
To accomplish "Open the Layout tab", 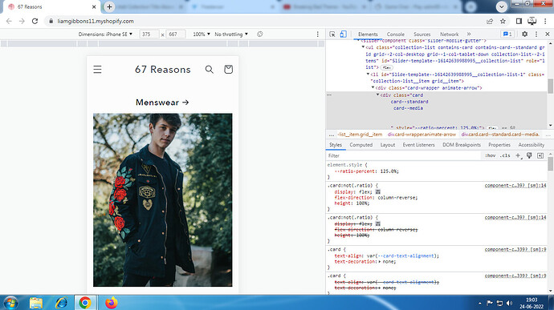I will (388, 145).
